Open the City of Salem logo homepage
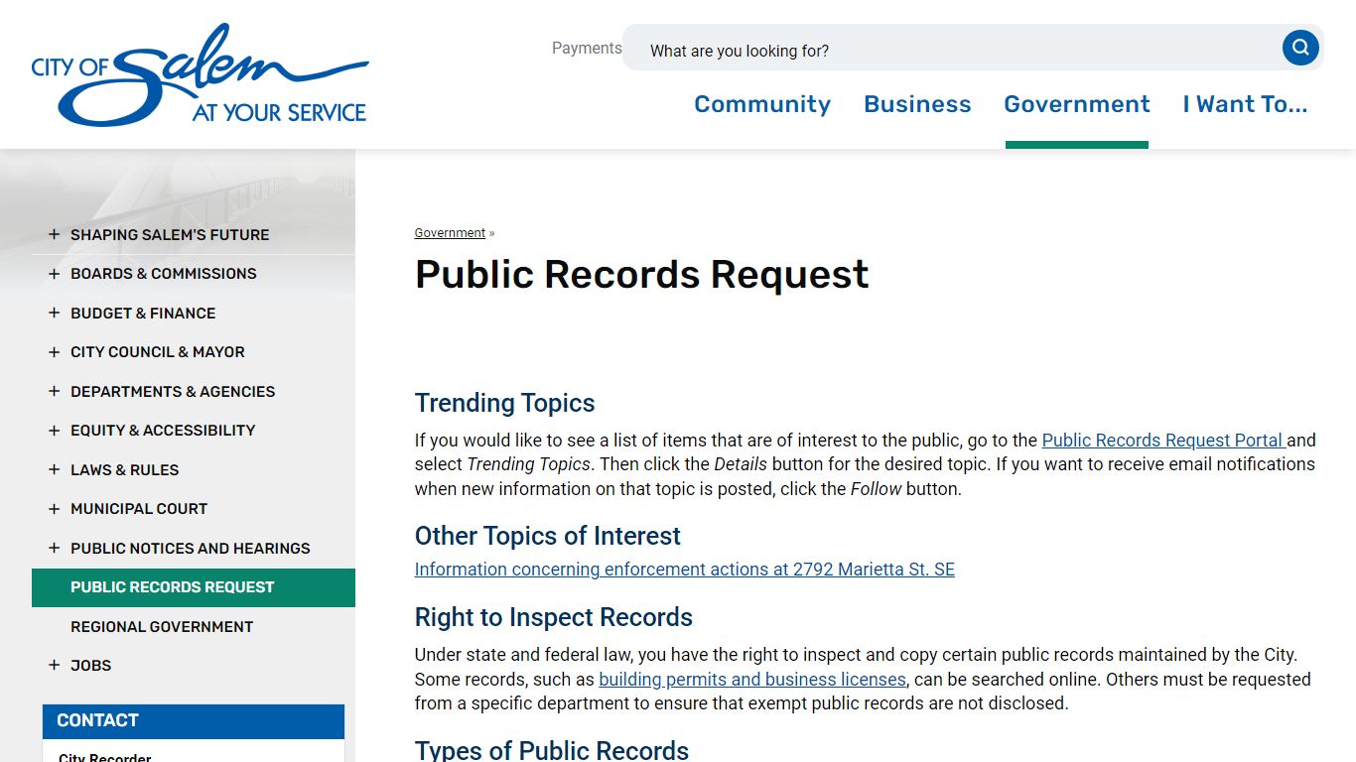This screenshot has width=1356, height=762. click(x=200, y=75)
